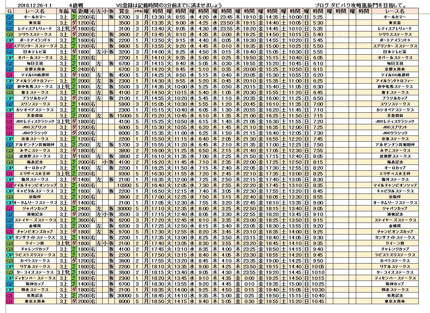Screen dimensions: 430x313
Task: Select the Monday time "18:45" for 有馬記念
Action: 158,295
